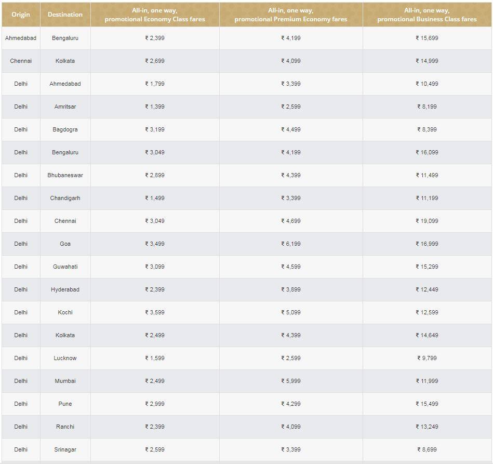Click the Delhi to Goa Economy fare ₹ 3,499
The height and width of the screenshot is (464, 493).
pyautogui.click(x=155, y=244)
